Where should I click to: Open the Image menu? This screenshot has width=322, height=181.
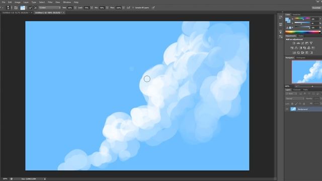[x=18, y=2]
